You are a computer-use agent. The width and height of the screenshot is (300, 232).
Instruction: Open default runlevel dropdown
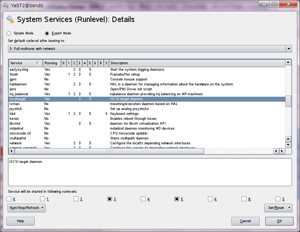point(150,49)
